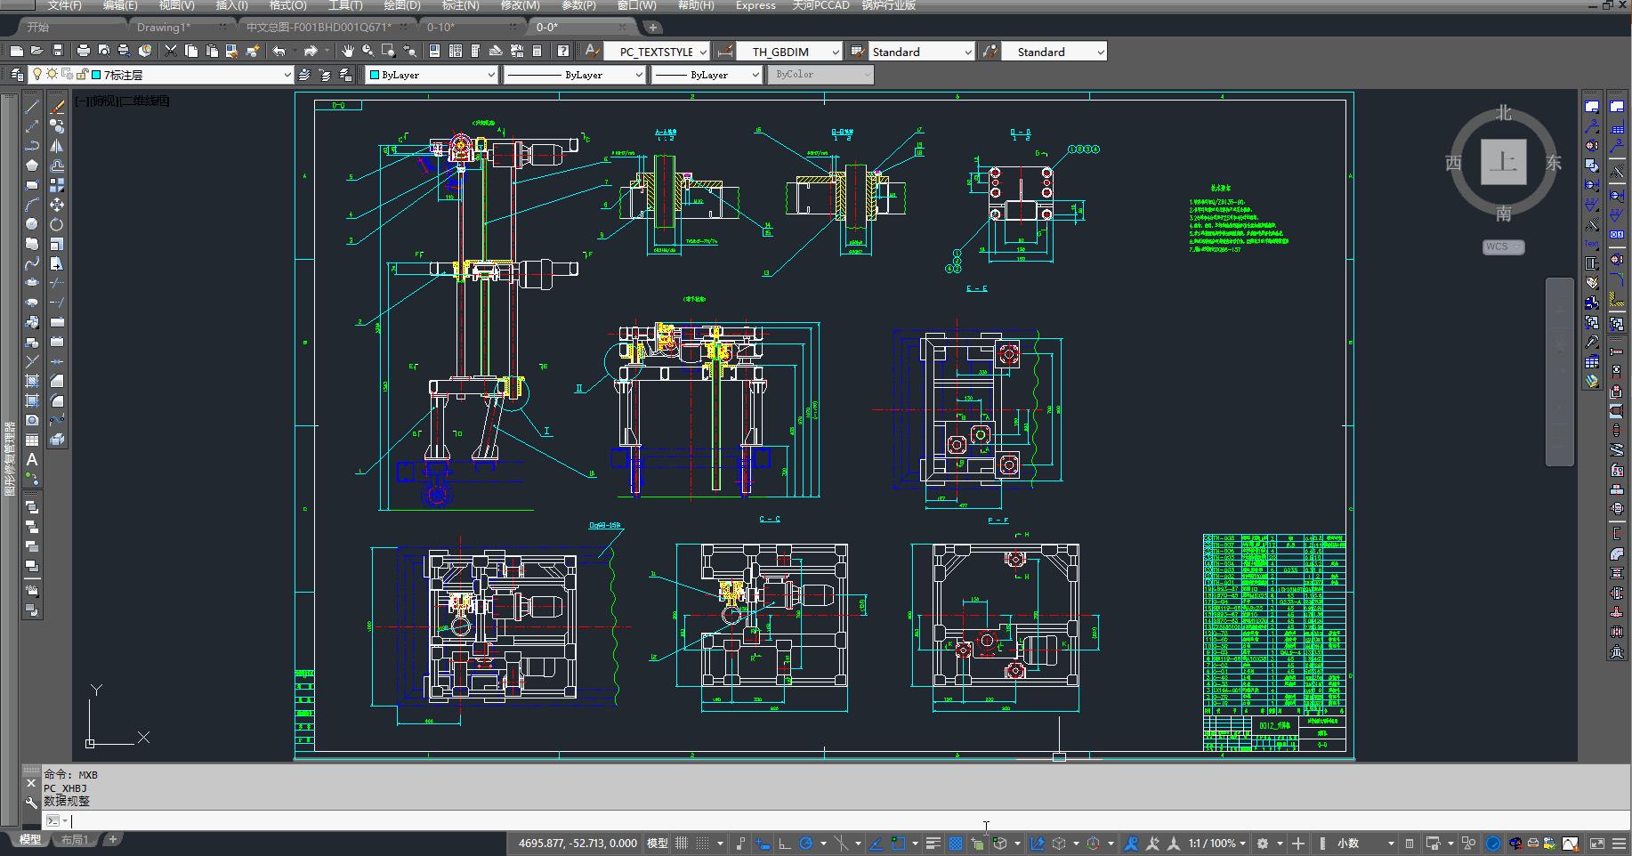This screenshot has width=1632, height=856.
Task: Toggle lineweight display in the status bar
Action: [933, 843]
